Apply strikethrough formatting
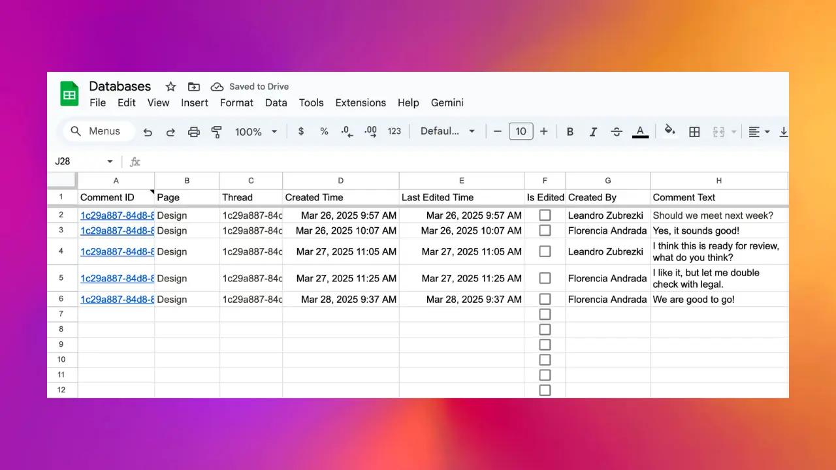The height and width of the screenshot is (470, 836). [x=617, y=132]
